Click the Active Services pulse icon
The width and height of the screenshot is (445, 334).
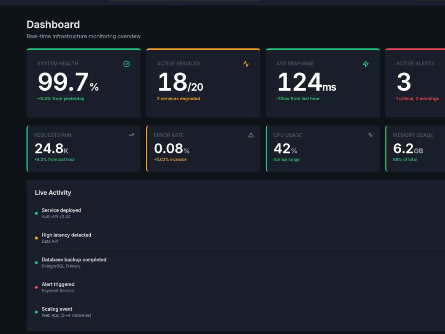tap(246, 64)
